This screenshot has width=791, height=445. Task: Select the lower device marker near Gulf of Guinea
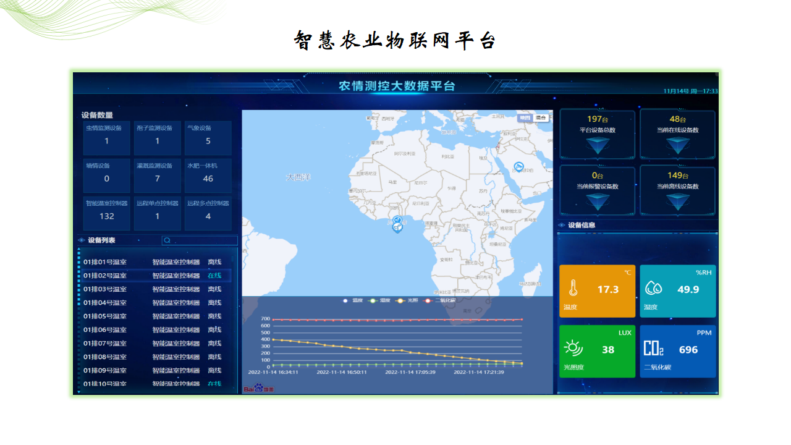397,228
